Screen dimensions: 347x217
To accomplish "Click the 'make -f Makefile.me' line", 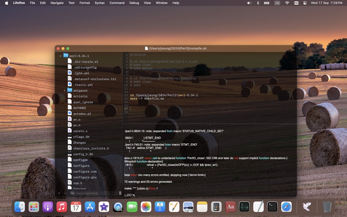I will tap(147, 99).
